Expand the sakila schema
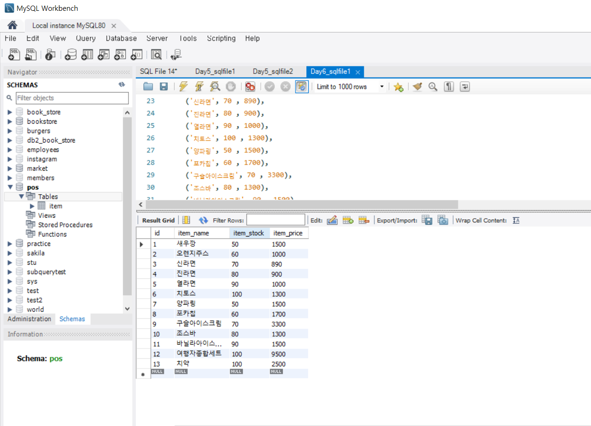This screenshot has width=591, height=426. point(10,253)
